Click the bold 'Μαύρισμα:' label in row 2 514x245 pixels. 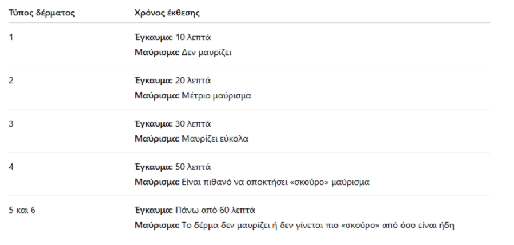[158, 96]
